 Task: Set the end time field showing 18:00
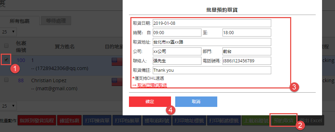pos(247,32)
